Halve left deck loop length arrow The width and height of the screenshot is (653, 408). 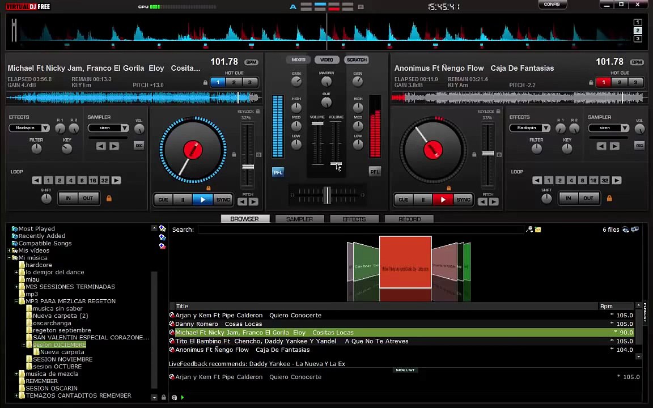(x=37, y=180)
